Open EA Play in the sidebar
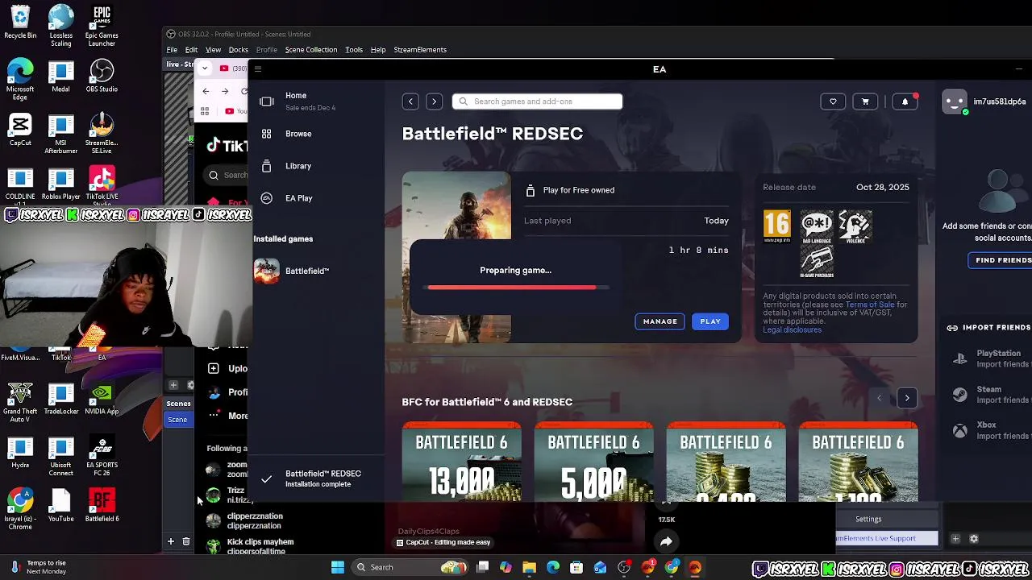Screen dimensions: 1032x580 coord(298,198)
